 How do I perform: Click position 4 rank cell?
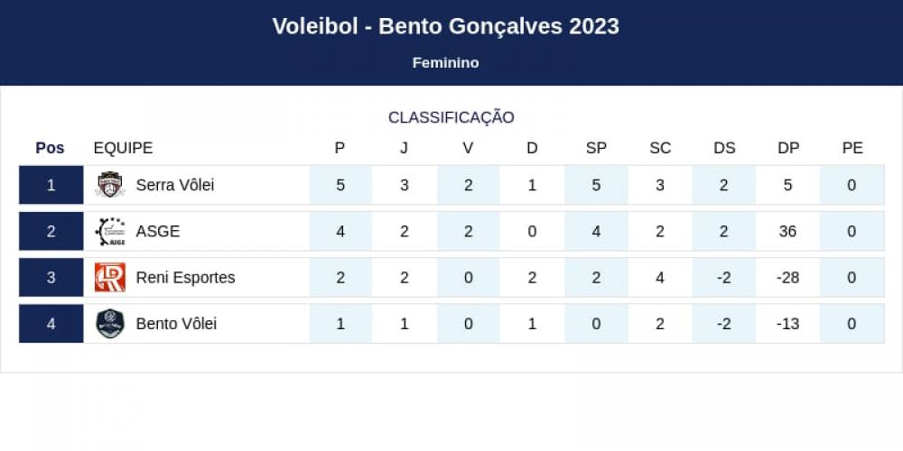[51, 323]
